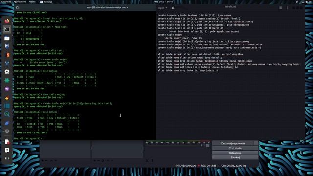The width and height of the screenshot is (313, 176).
Task: Click the Zatrzymaj nagrywanie button
Action: [233, 143]
